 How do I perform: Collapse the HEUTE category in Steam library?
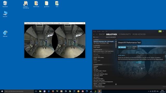[x=94, y=40]
